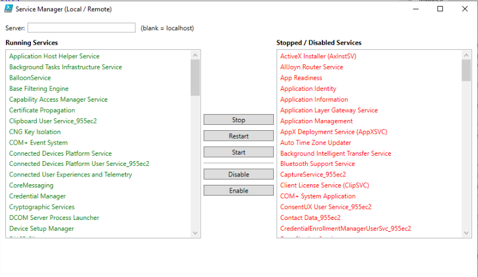
Task: Click the Stopped Services scrollbar thumb
Action: point(466,70)
